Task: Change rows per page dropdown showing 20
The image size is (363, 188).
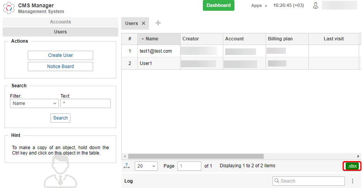Action: point(146,166)
